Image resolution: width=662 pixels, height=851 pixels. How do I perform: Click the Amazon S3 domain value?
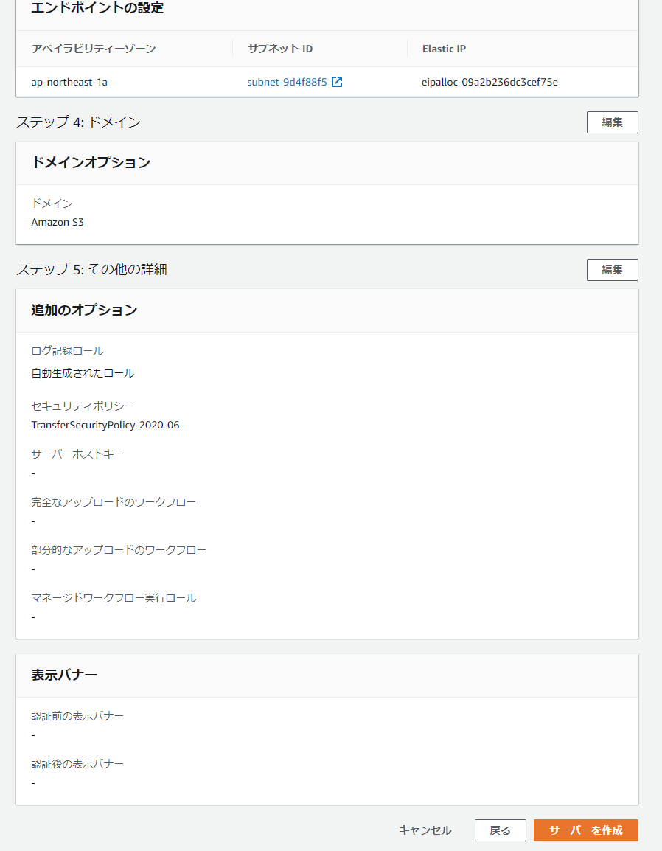tap(58, 222)
